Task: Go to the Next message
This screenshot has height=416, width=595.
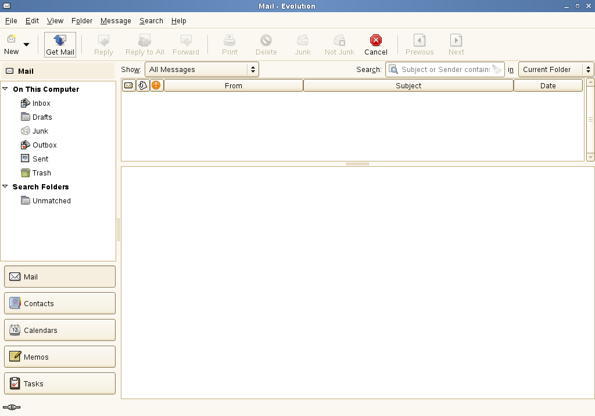Action: pyautogui.click(x=456, y=45)
